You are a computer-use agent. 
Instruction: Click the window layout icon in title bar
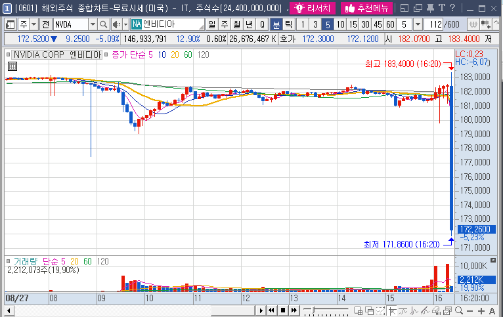[405, 8]
